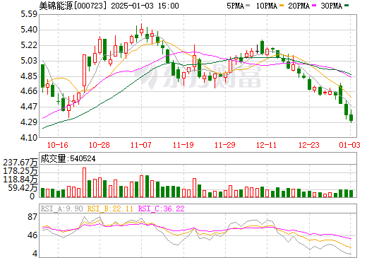
Task: Select the 12-11 date axis label
Action: tap(267, 145)
